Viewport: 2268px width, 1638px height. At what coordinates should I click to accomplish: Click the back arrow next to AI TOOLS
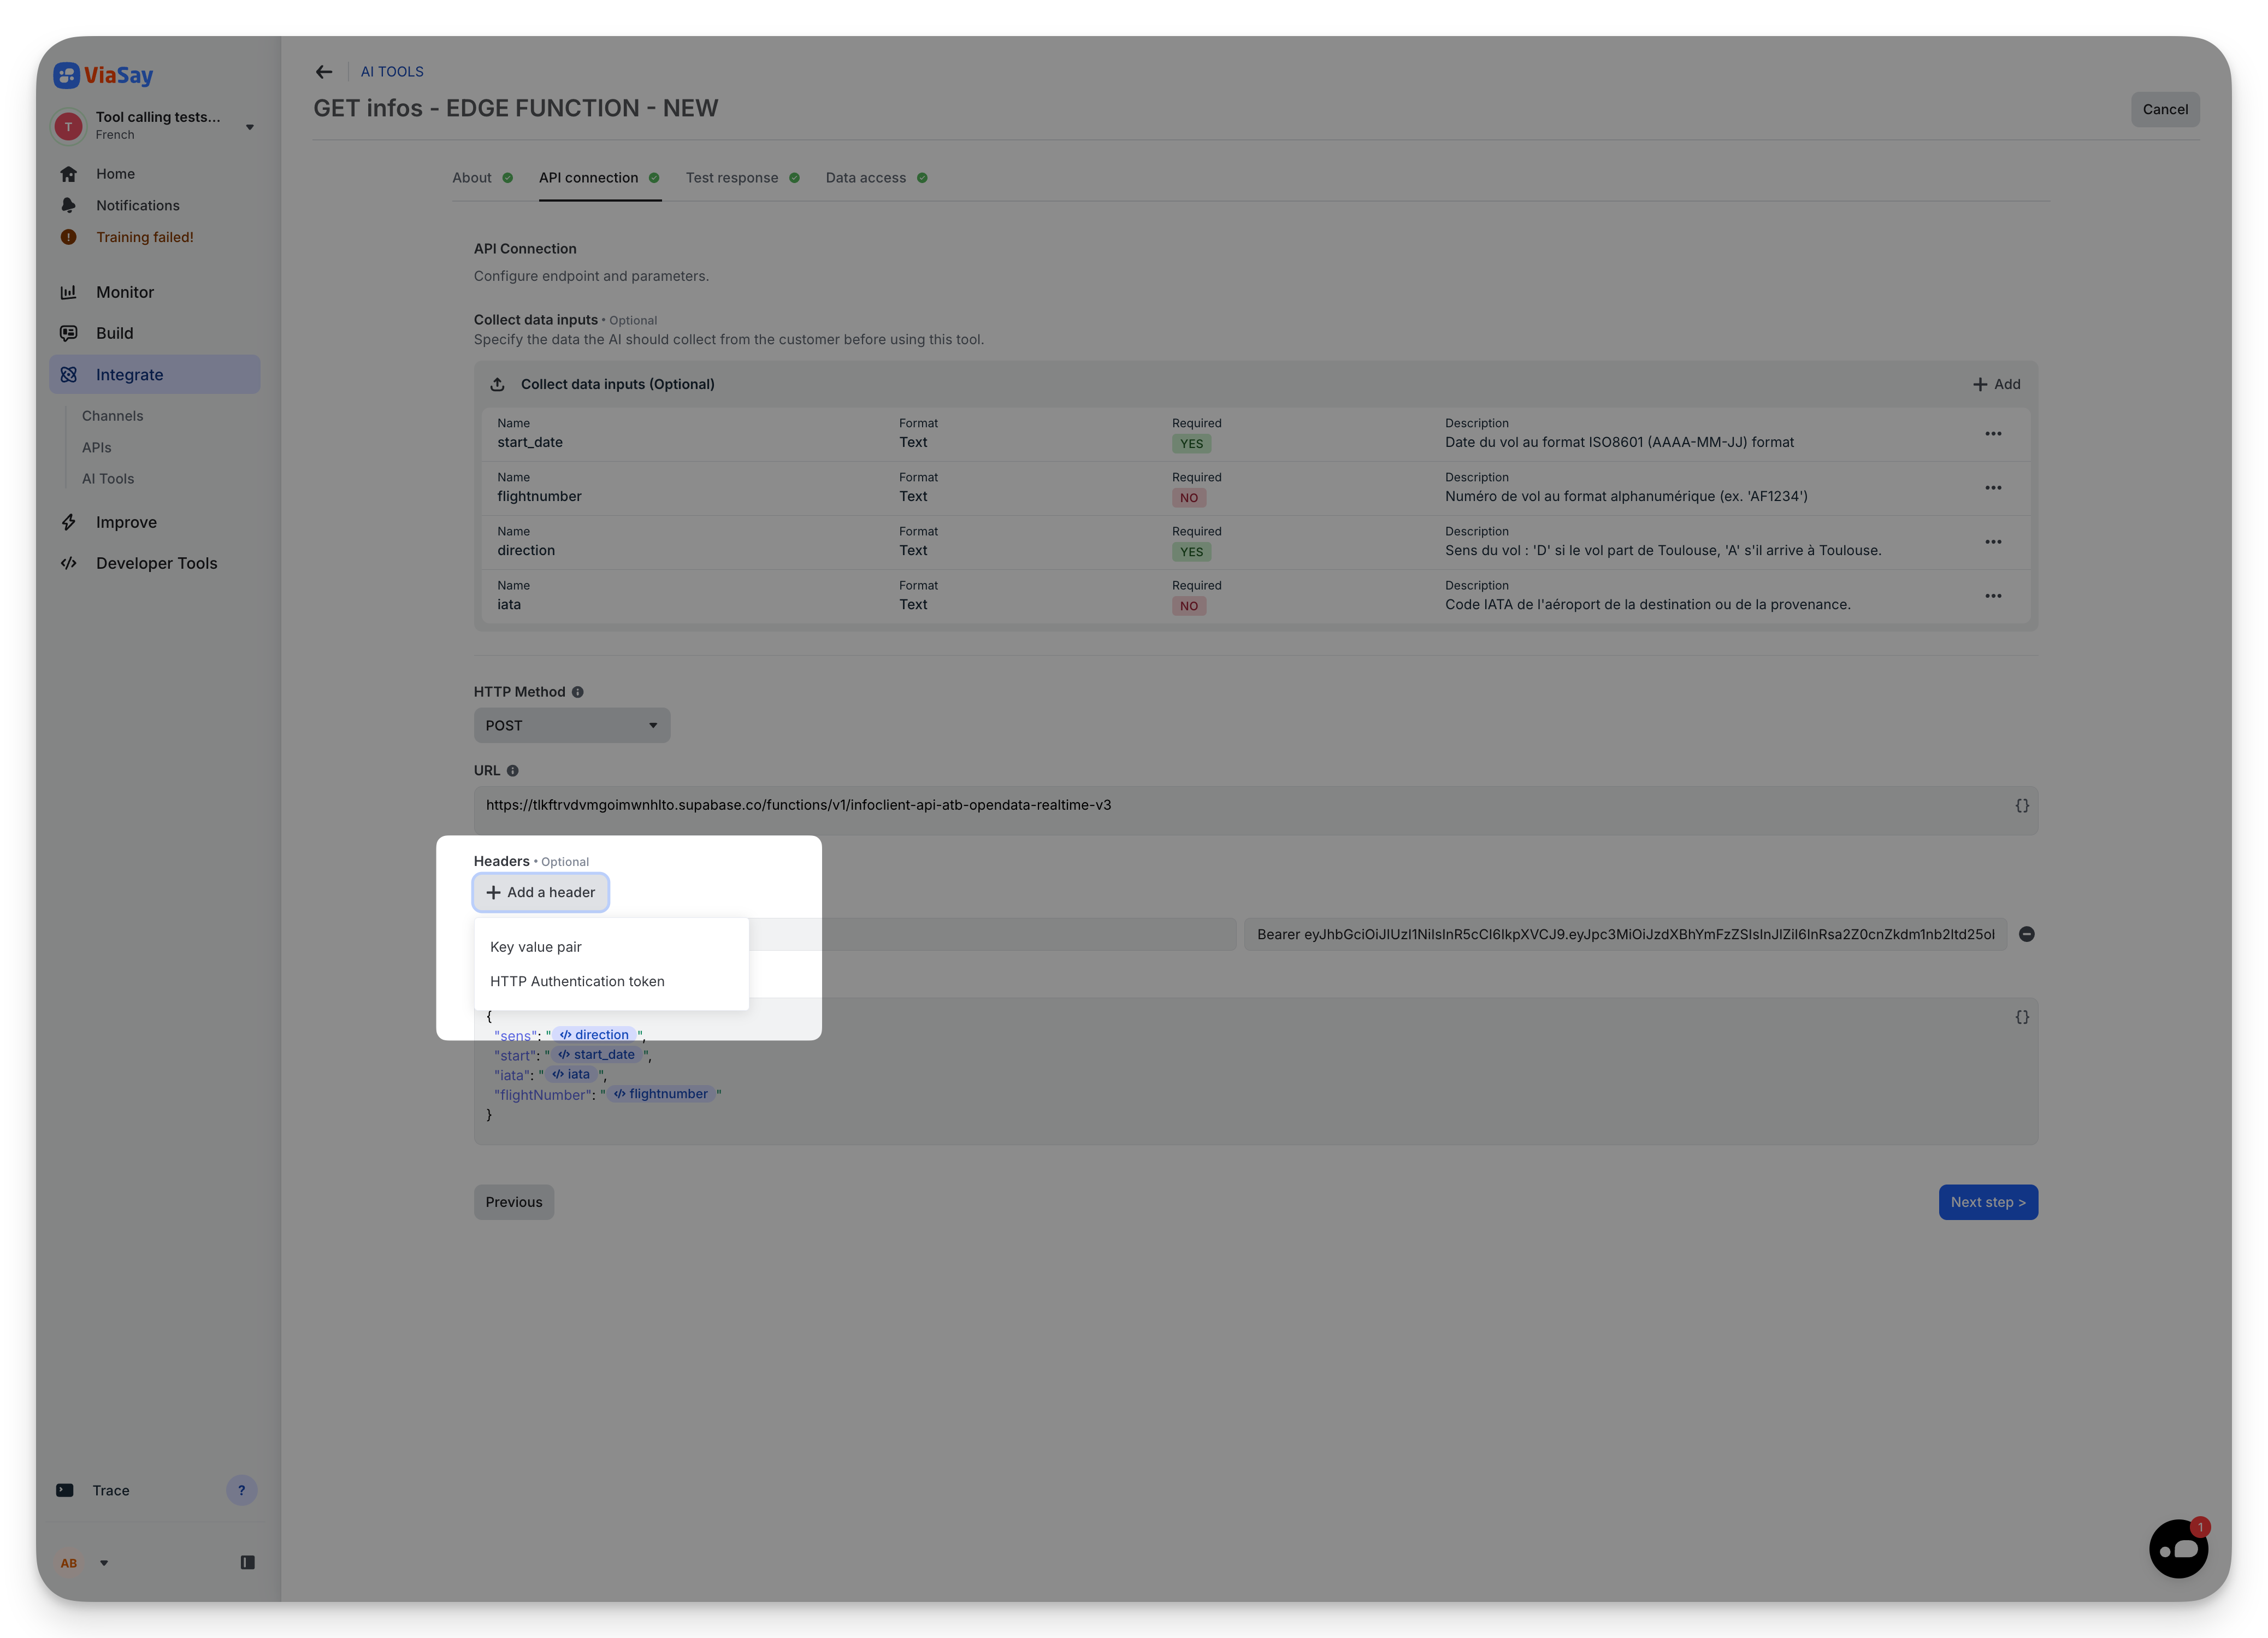[323, 71]
